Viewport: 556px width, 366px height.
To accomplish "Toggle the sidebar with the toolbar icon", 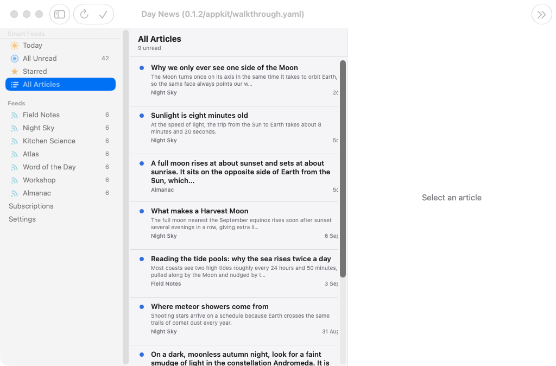I will click(x=60, y=14).
